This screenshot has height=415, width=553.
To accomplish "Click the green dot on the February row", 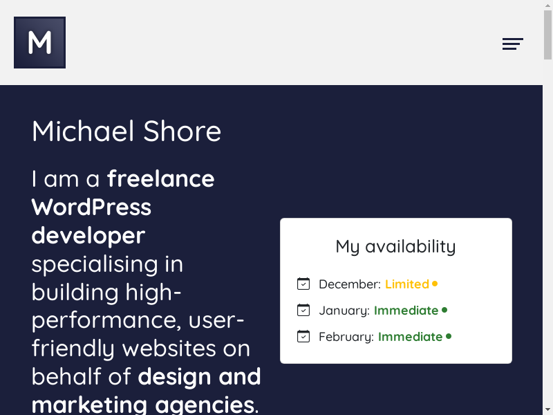I will coord(449,336).
